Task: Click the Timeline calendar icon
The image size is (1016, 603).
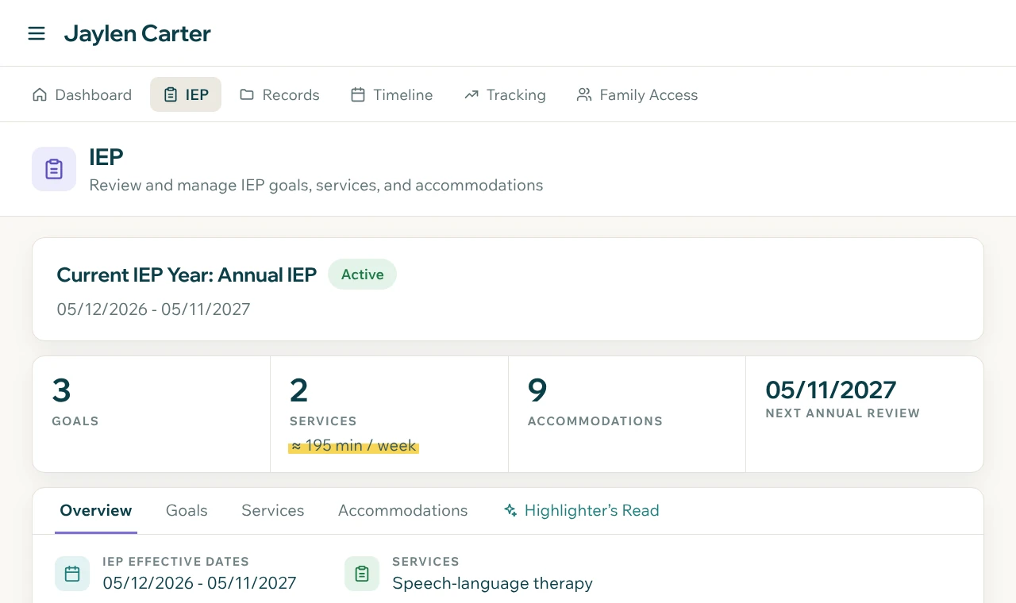Action: [x=358, y=94]
